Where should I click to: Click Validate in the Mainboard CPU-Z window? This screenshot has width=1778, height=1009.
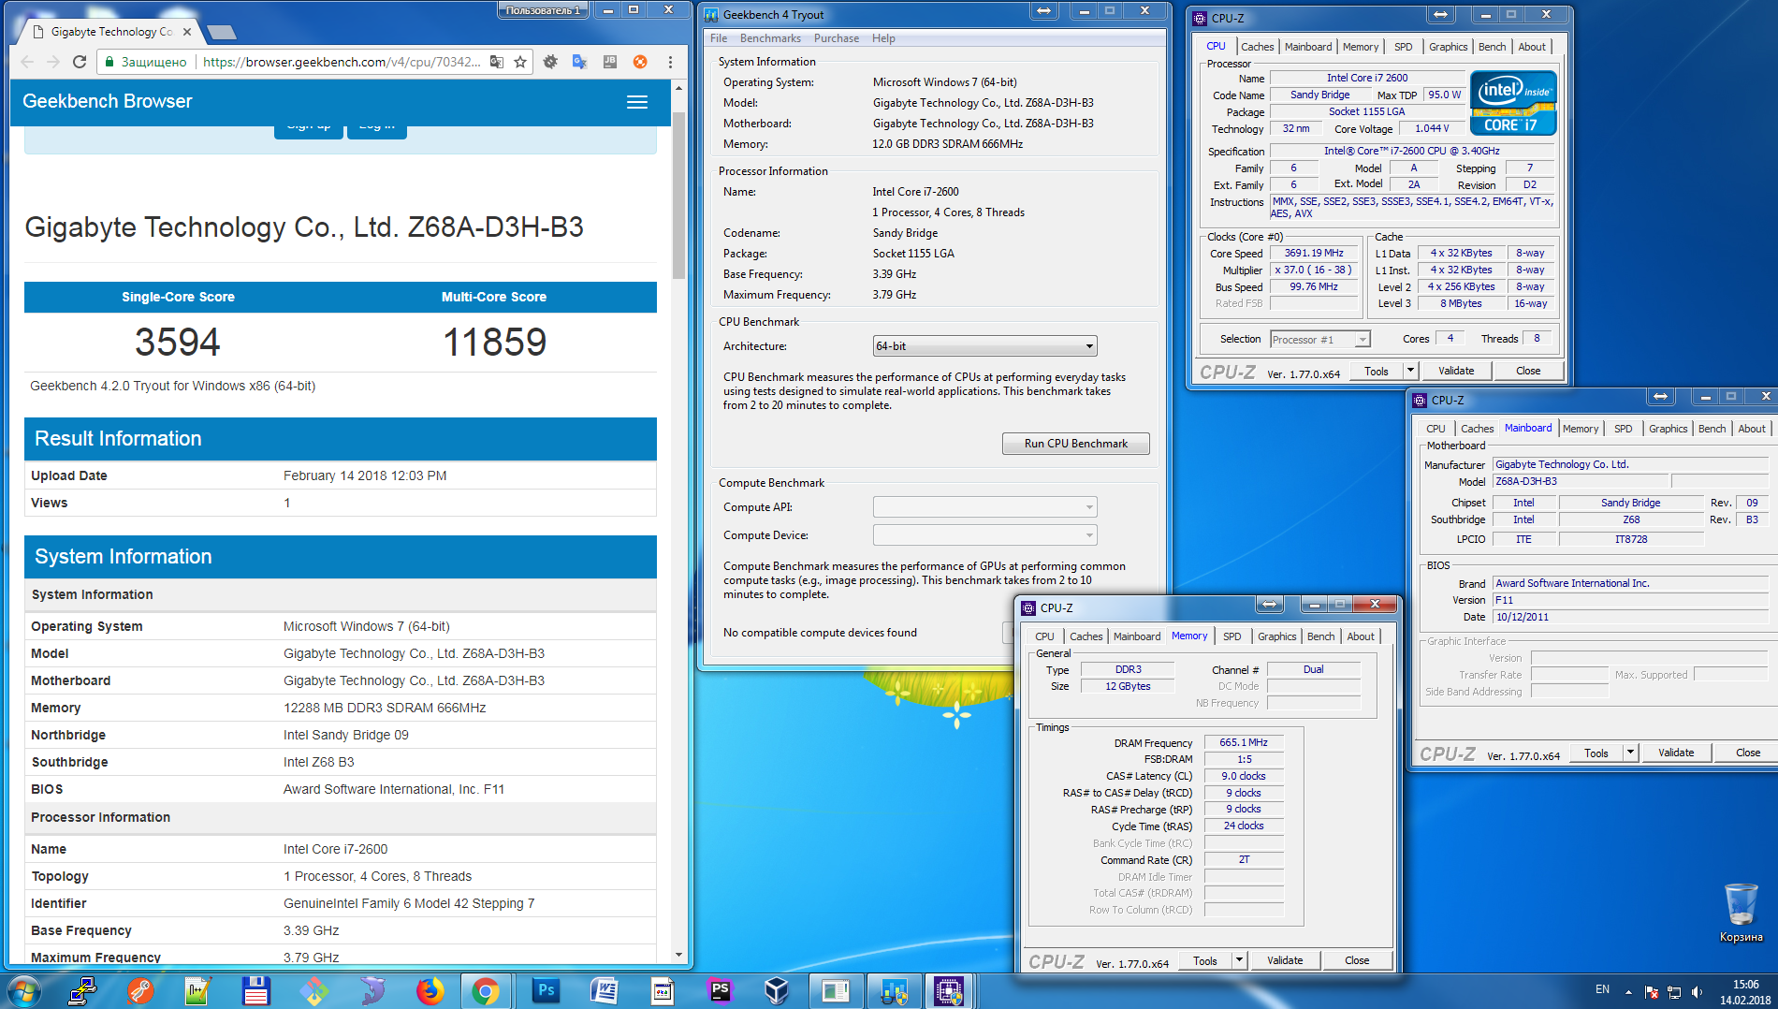[1676, 753]
